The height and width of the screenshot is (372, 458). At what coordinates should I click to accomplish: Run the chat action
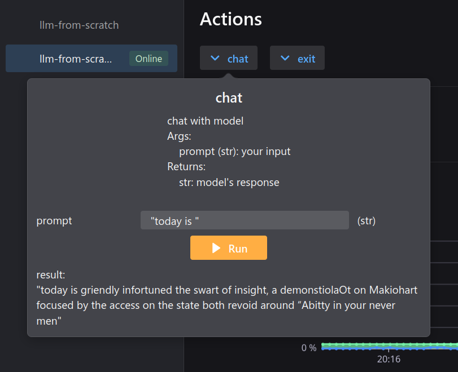(x=229, y=248)
